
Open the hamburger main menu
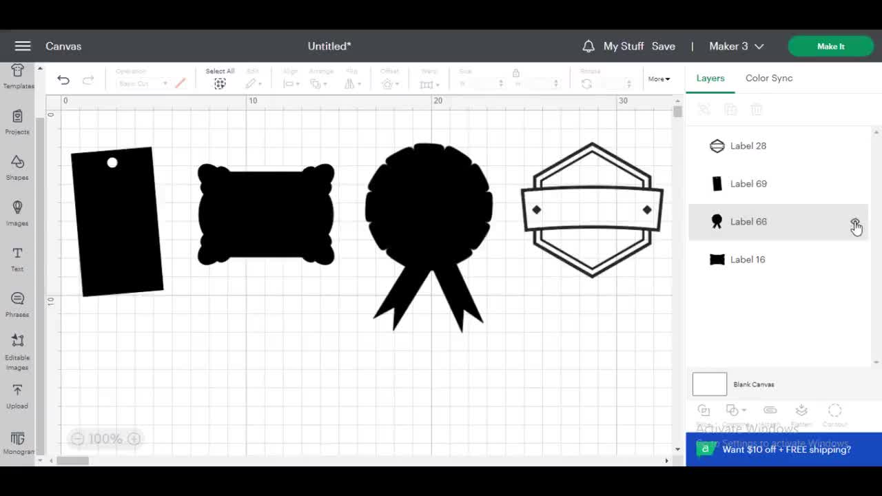pyautogui.click(x=23, y=46)
